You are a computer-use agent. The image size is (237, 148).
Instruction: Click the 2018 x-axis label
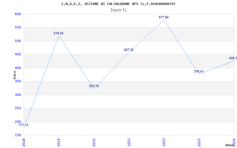point(24,143)
